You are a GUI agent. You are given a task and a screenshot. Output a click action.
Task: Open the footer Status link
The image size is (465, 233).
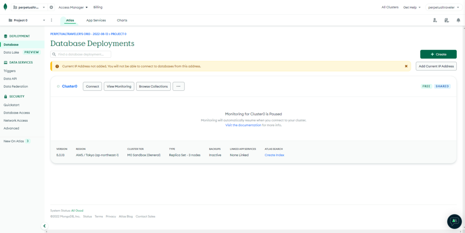click(87, 216)
